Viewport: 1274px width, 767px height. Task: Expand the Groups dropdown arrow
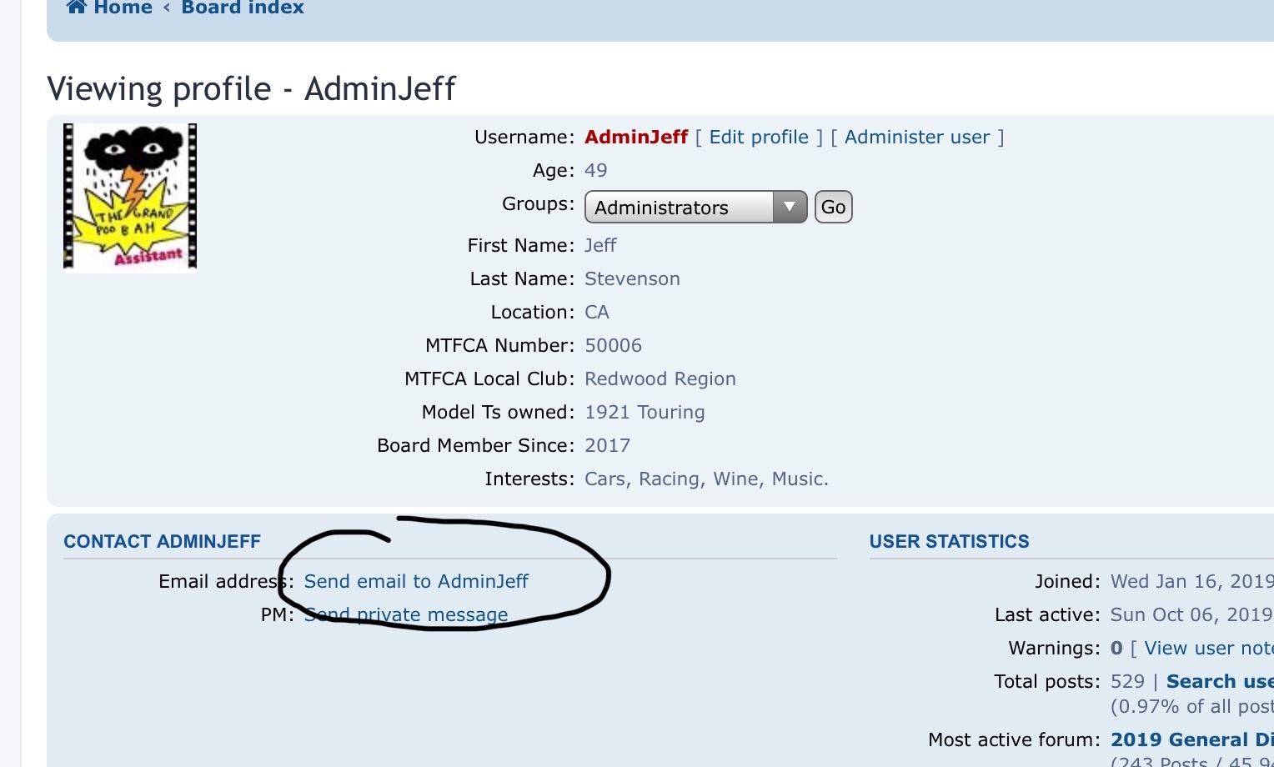(x=789, y=207)
